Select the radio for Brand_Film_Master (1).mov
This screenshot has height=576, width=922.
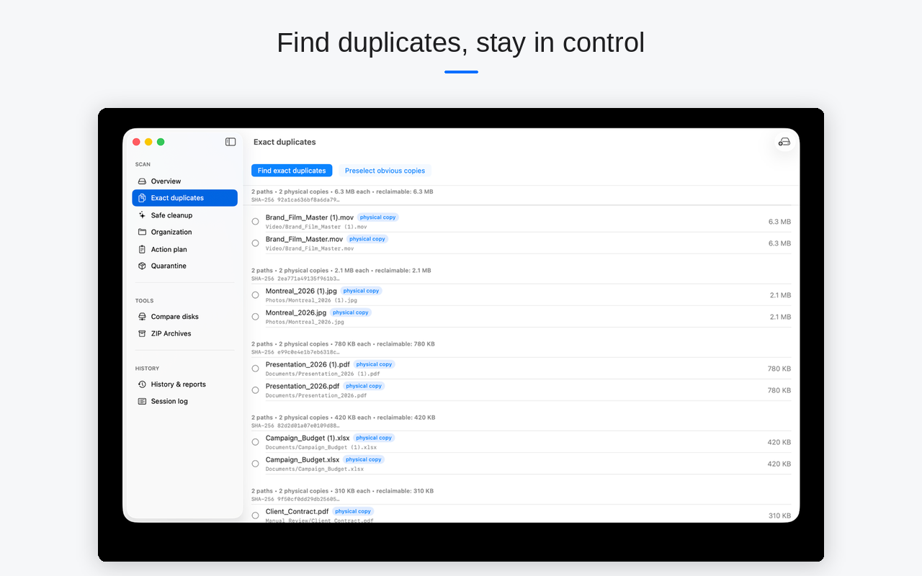click(255, 222)
